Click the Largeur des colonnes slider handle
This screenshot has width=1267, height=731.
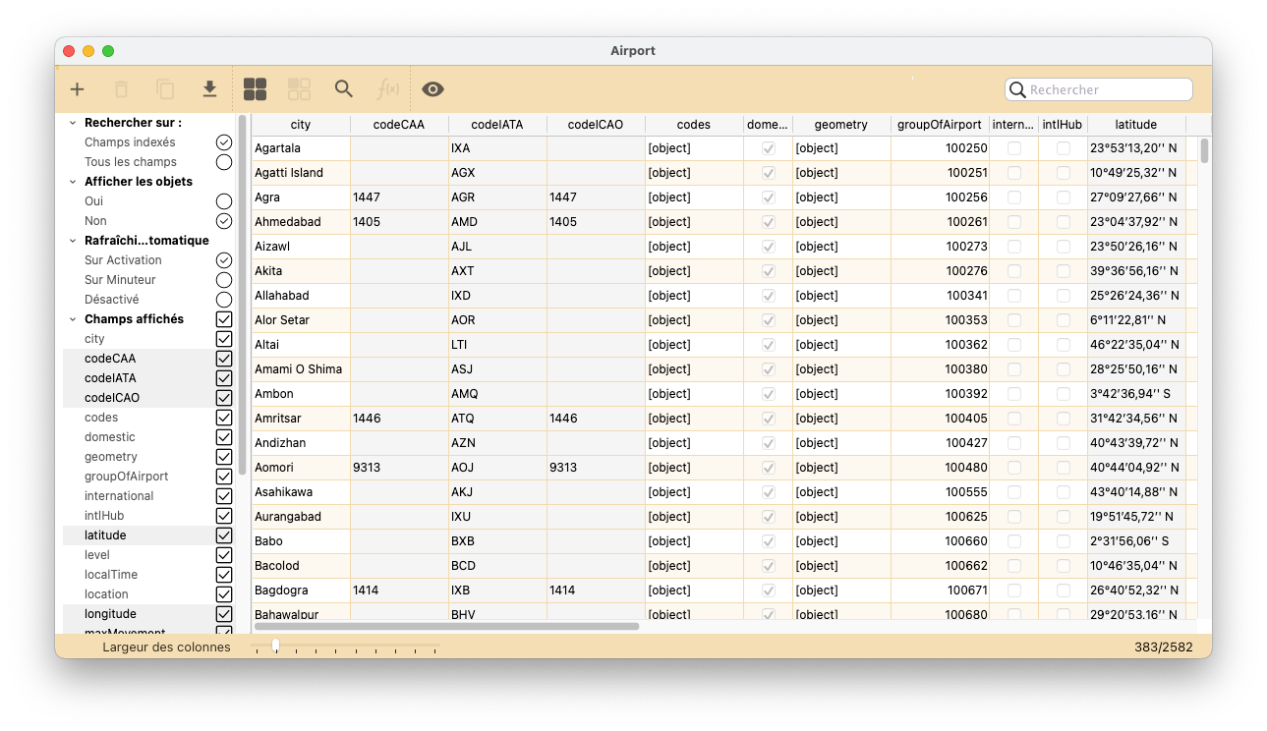tap(275, 646)
